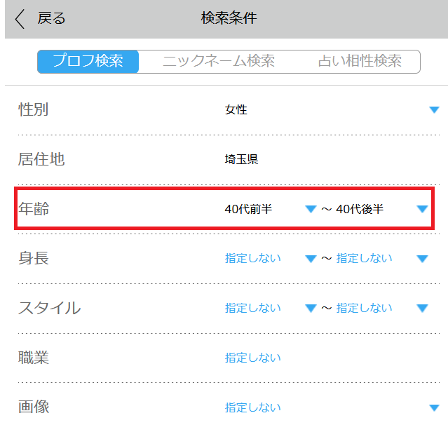The height and width of the screenshot is (432, 448).
Task: Open the minimum 身長 dropdown
Action: point(253,258)
